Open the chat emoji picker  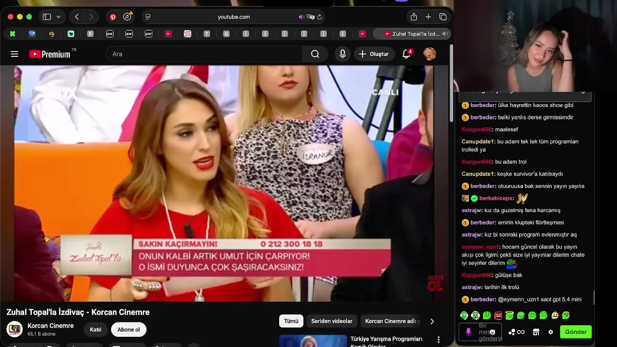(x=492, y=332)
